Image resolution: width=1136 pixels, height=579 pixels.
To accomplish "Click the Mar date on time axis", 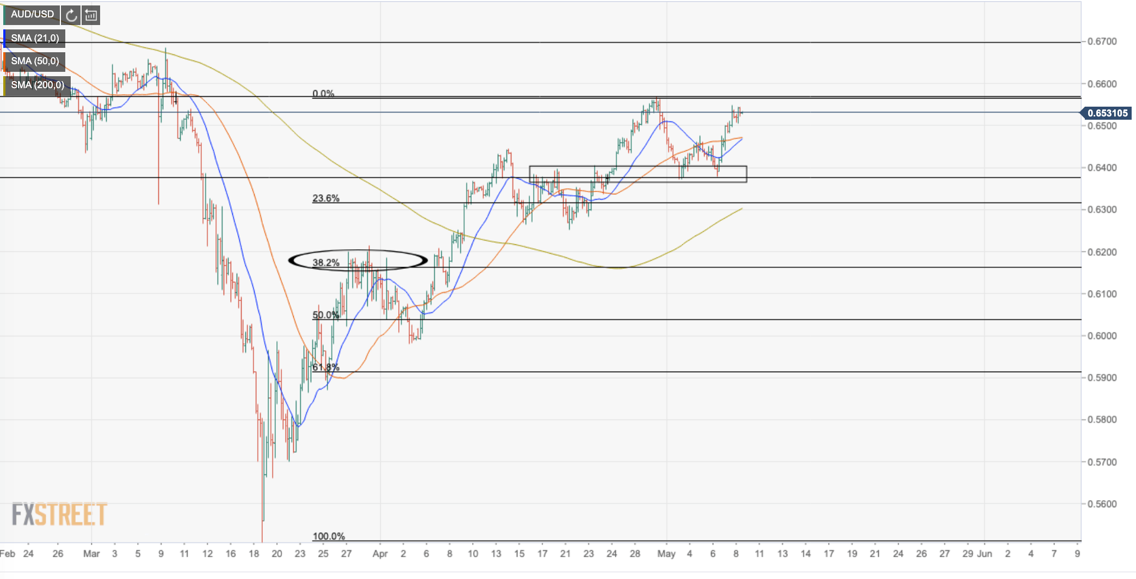I will [91, 554].
